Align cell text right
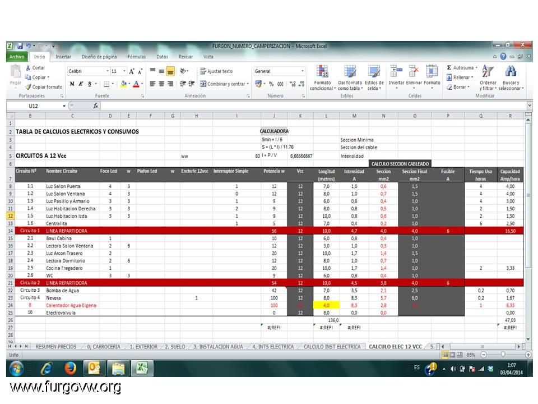This screenshot has height=404, width=538. [170, 84]
